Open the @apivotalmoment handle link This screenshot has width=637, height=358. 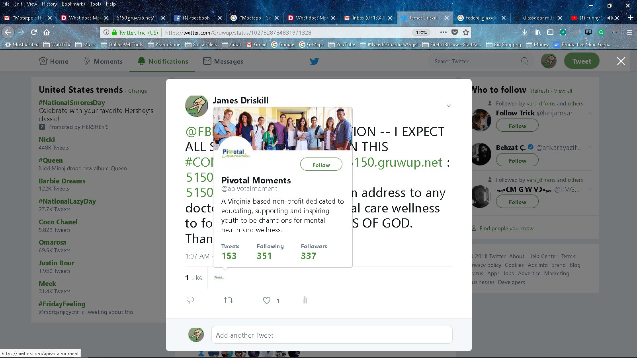(249, 189)
